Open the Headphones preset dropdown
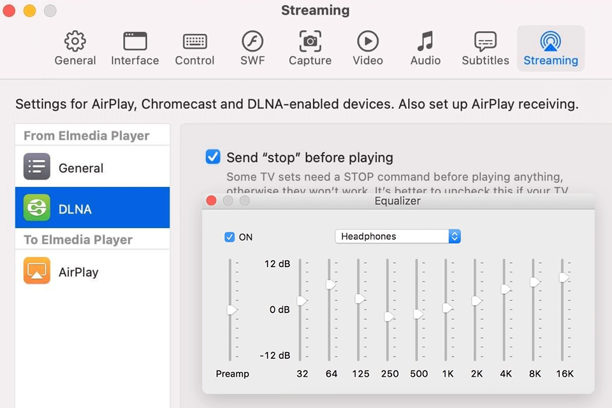612x408 pixels. [x=398, y=237]
